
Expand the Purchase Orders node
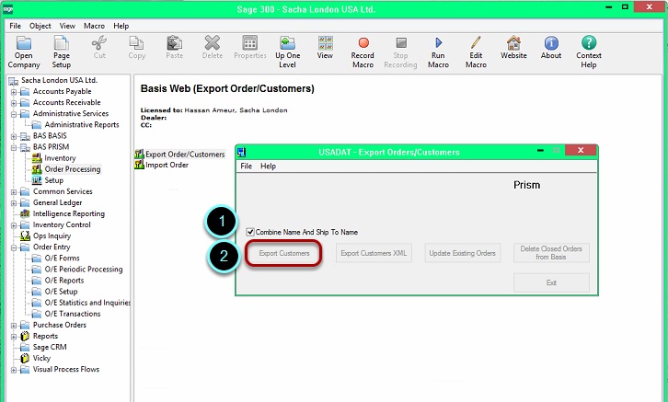14,326
